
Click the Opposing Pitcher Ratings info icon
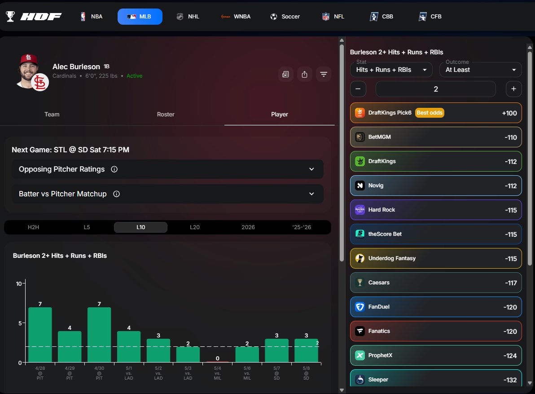[x=114, y=169]
